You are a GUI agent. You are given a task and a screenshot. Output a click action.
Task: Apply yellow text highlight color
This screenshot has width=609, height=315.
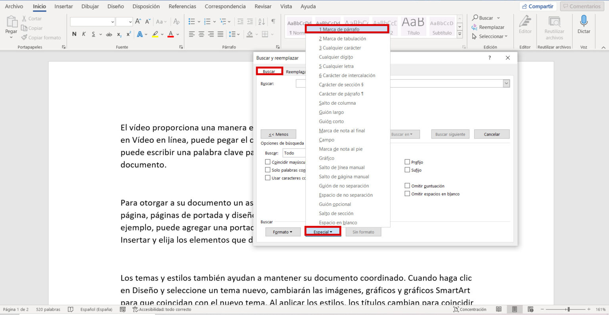pos(155,34)
